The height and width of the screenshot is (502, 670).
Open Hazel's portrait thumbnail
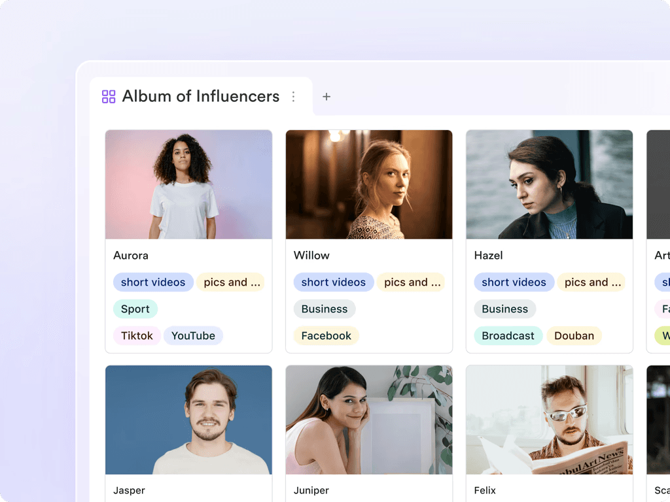click(x=549, y=184)
